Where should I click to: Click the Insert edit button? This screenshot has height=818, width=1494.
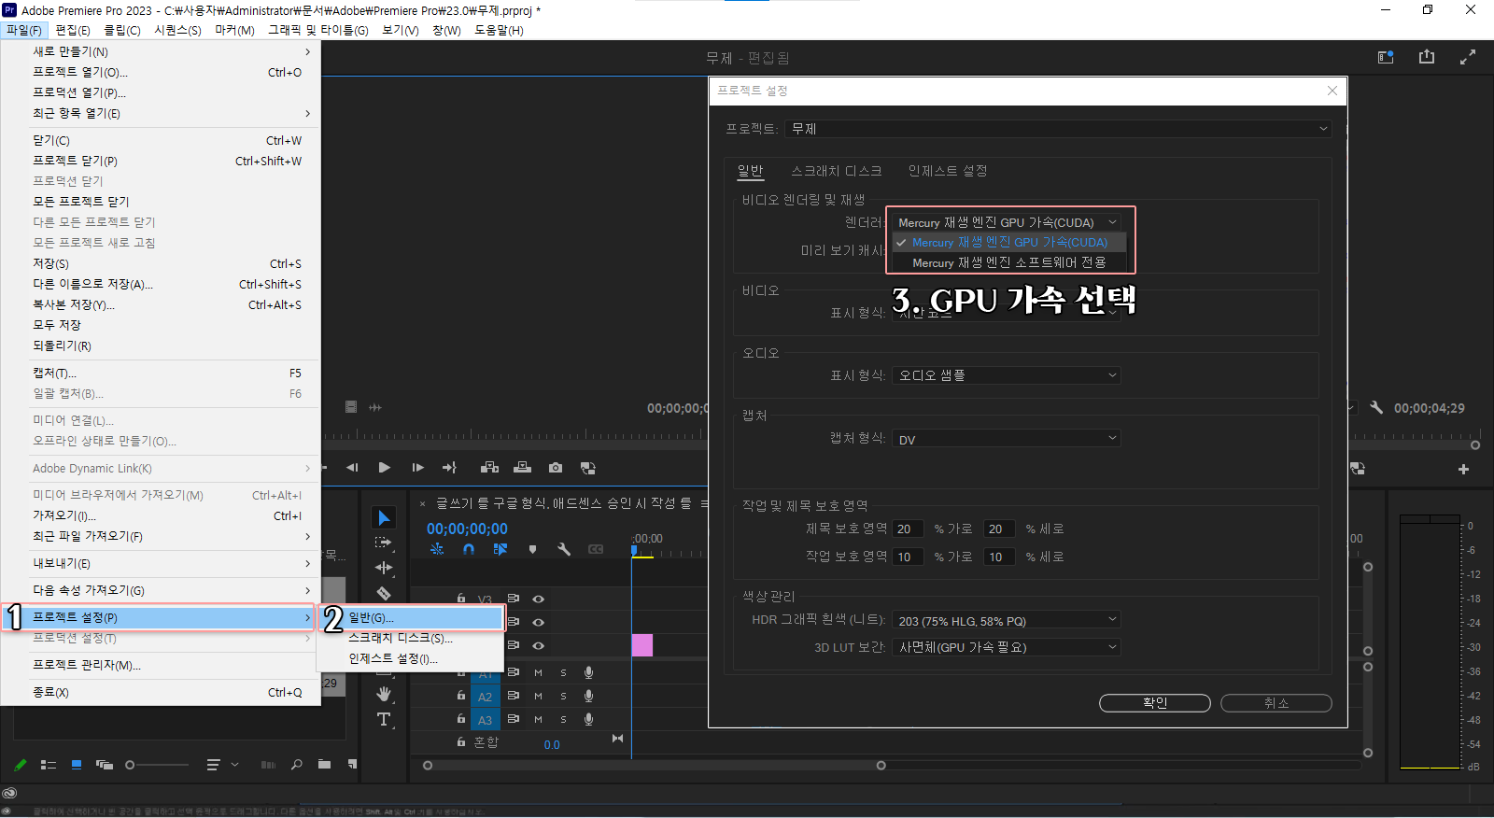pos(490,468)
